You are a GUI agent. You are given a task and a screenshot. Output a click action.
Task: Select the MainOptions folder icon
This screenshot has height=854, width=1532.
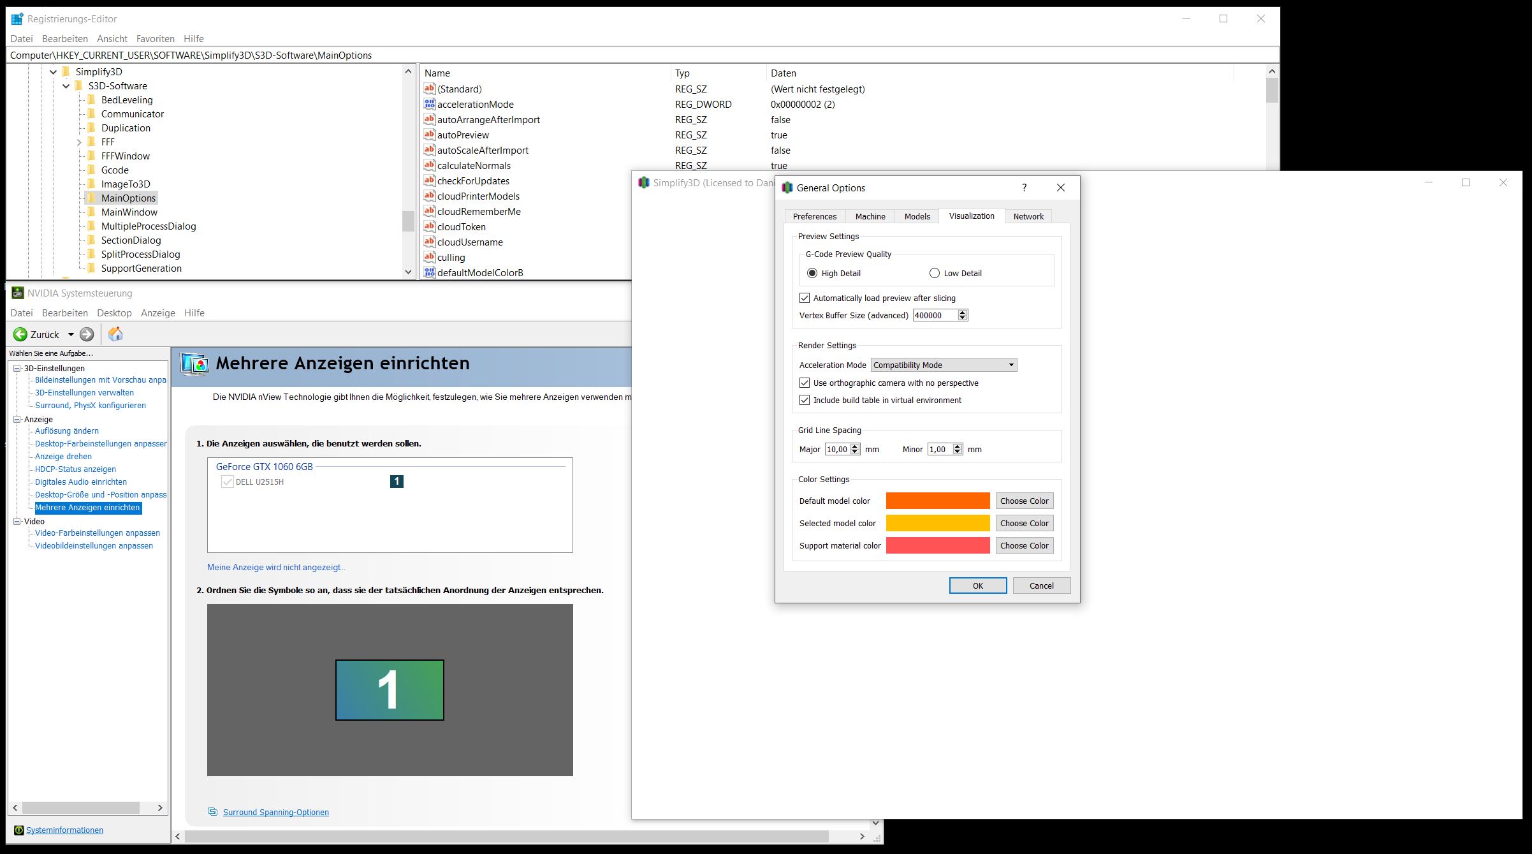click(91, 198)
